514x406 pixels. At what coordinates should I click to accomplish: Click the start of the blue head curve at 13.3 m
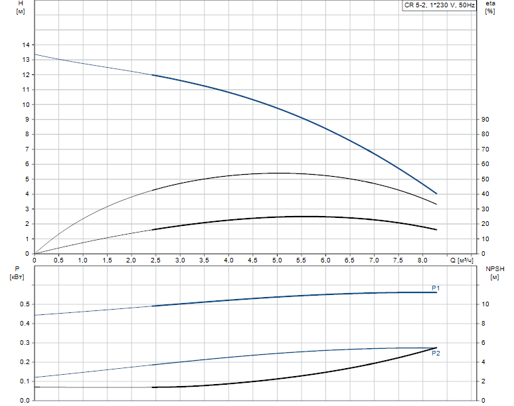pyautogui.click(x=35, y=54)
